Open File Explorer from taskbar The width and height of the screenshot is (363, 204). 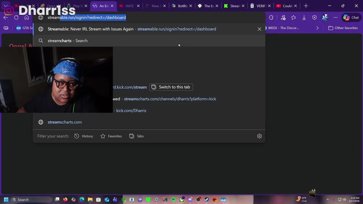(x=90, y=199)
